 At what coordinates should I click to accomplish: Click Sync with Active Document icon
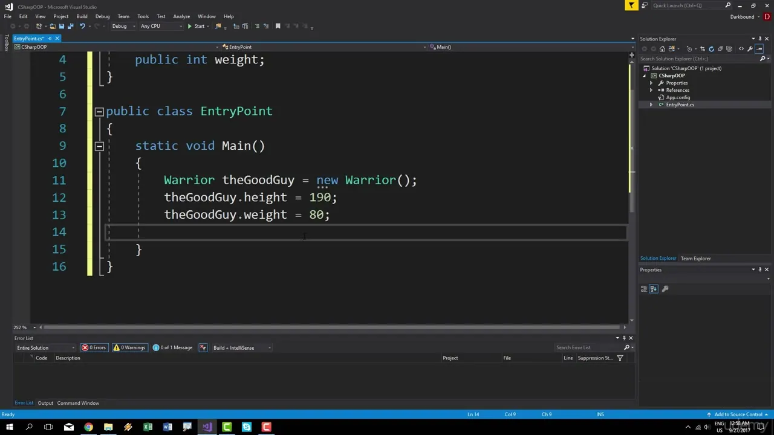[x=703, y=49]
